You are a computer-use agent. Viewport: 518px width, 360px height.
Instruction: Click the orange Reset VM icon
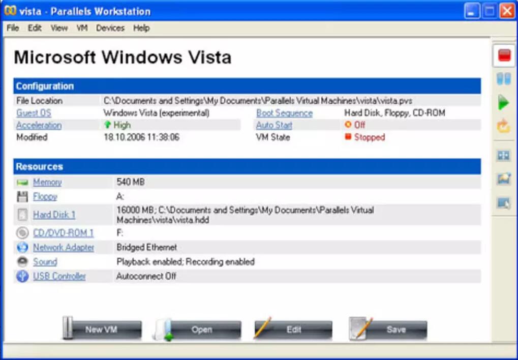coord(503,127)
